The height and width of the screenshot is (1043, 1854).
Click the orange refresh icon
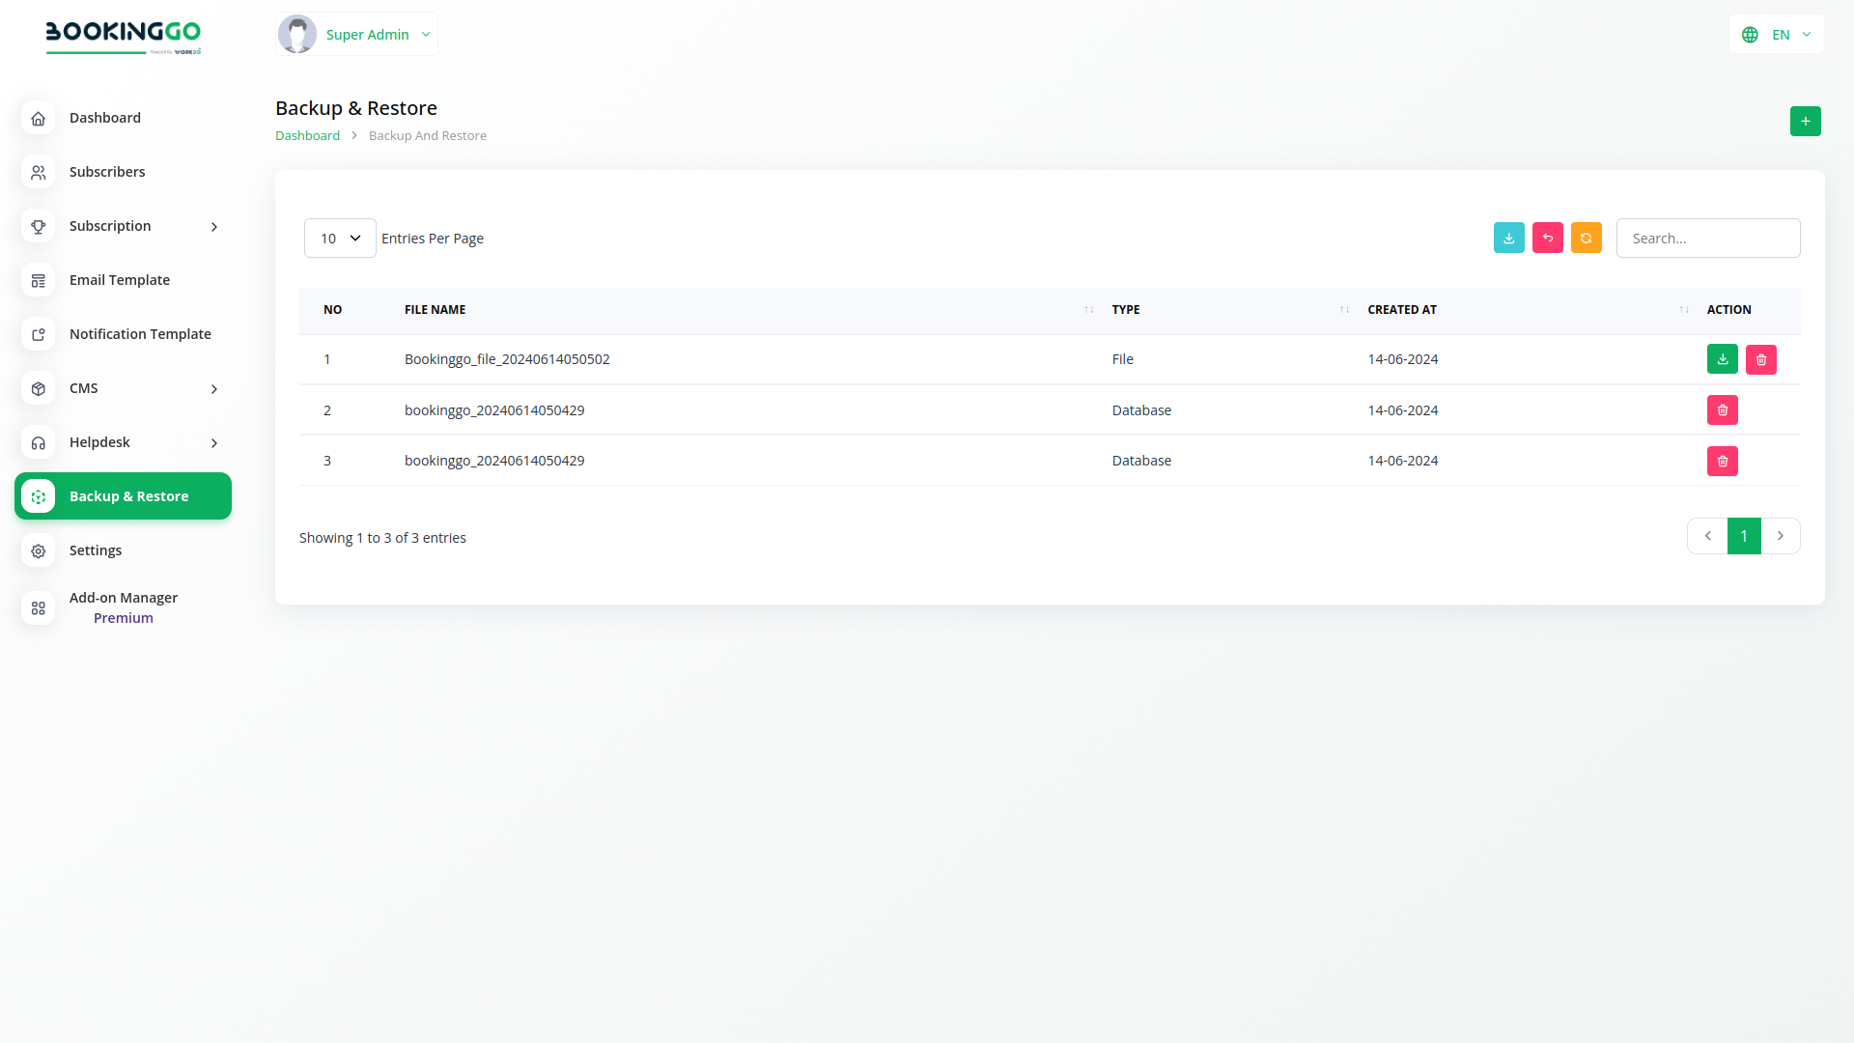tap(1586, 239)
